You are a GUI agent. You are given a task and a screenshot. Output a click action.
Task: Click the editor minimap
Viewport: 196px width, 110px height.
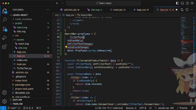point(187,35)
